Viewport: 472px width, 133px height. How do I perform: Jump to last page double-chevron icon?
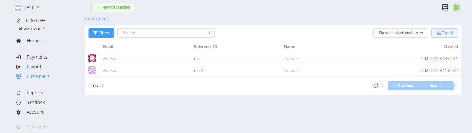(x=456, y=86)
